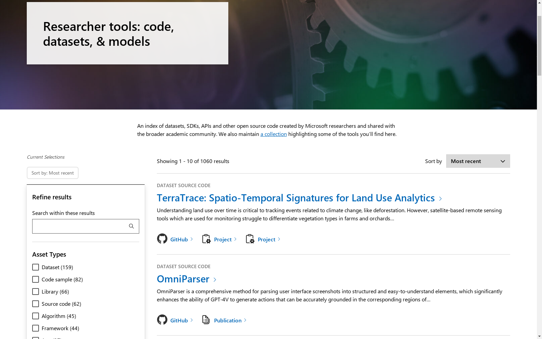Click the Publication link text under OmniParser
542x339 pixels.
(228, 320)
